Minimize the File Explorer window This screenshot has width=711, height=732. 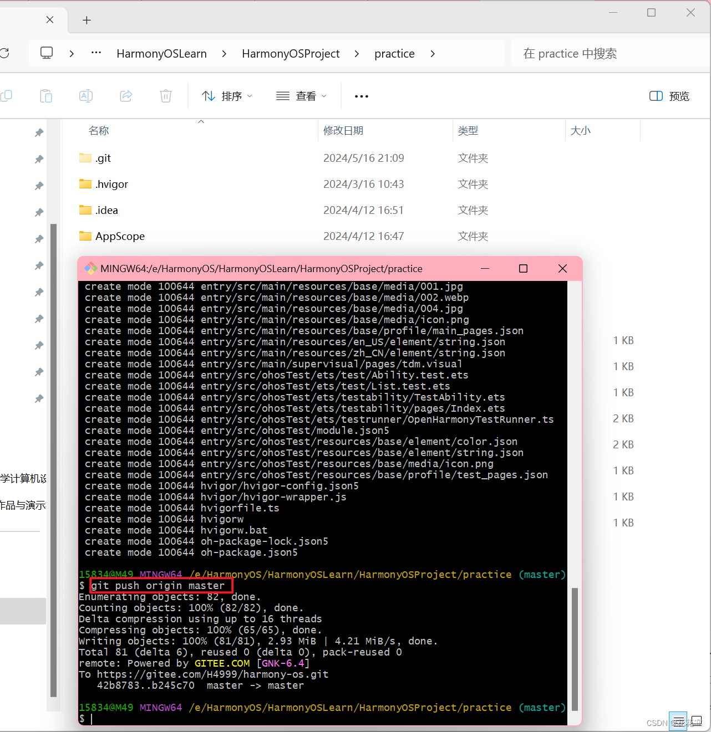click(613, 12)
